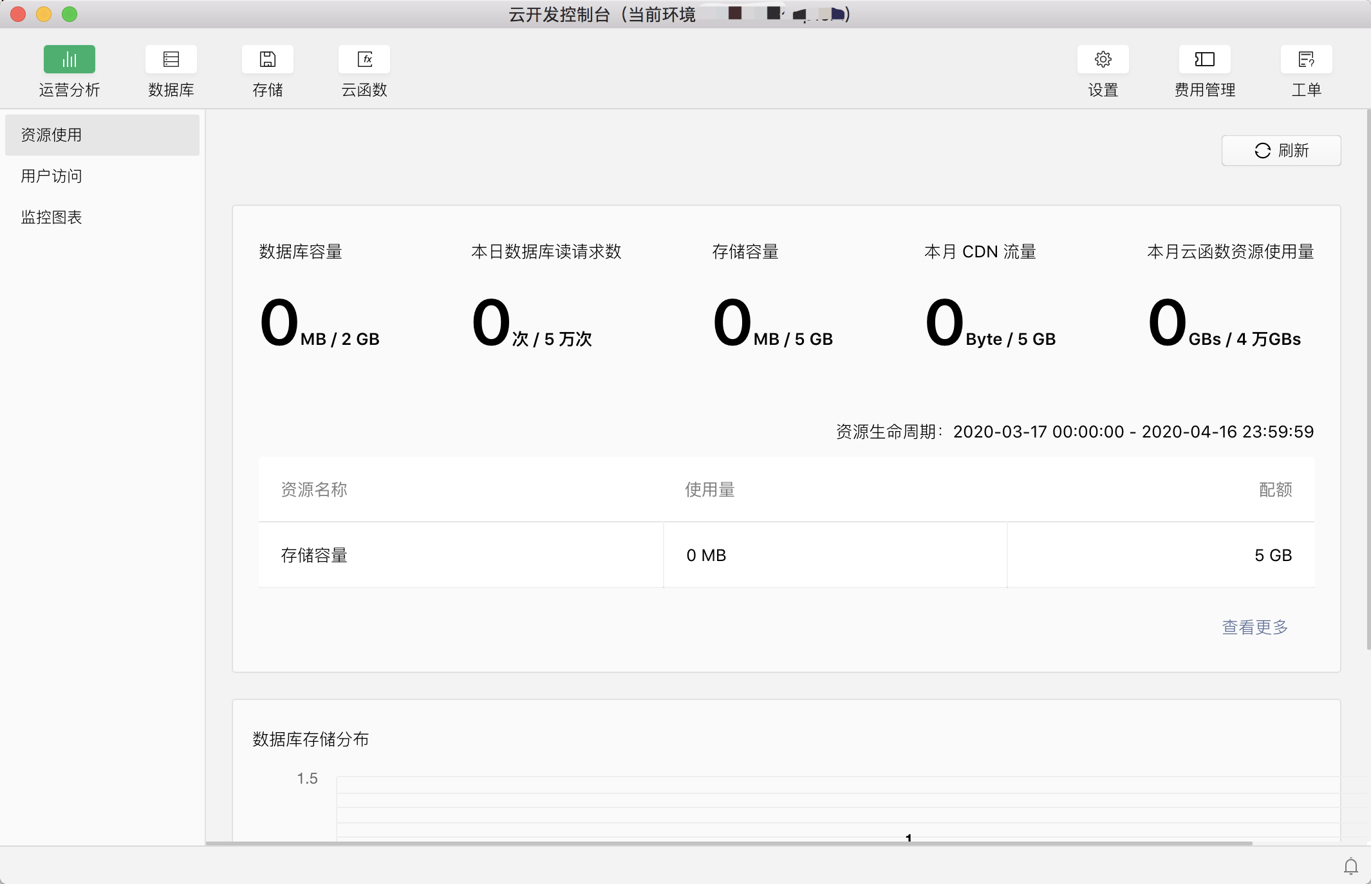Click the green window zoom button

coord(70,14)
